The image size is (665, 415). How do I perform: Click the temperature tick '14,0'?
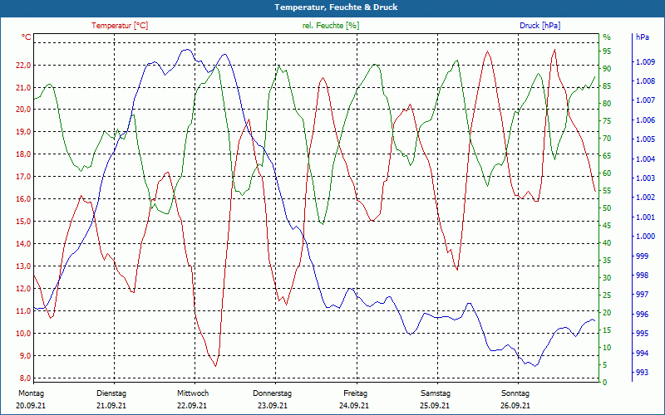click(24, 243)
